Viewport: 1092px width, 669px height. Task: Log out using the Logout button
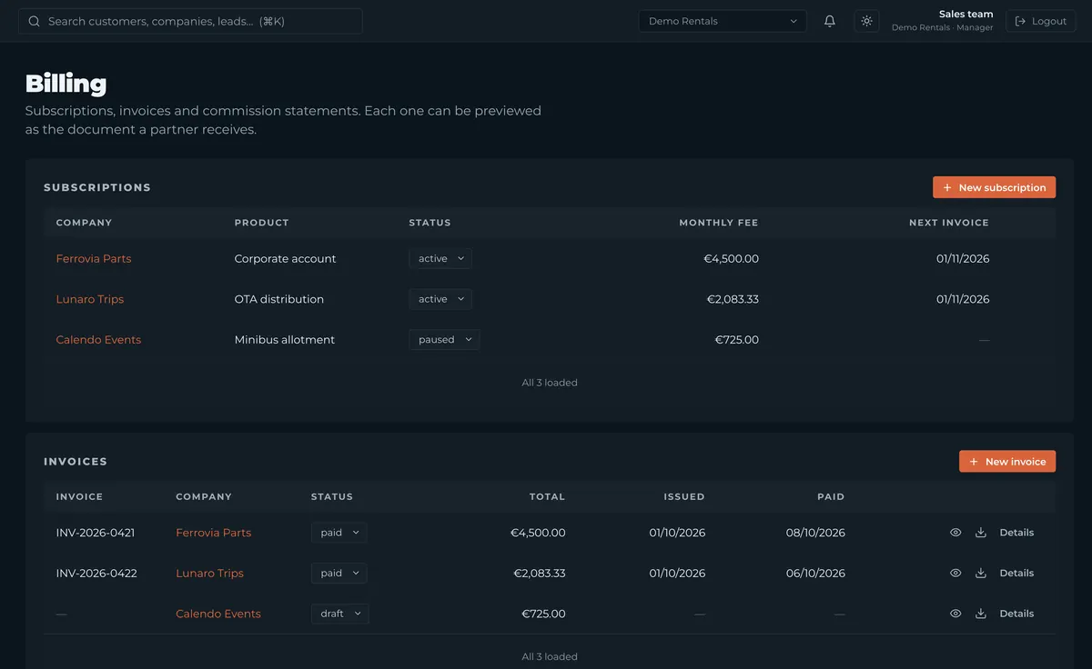tap(1041, 21)
